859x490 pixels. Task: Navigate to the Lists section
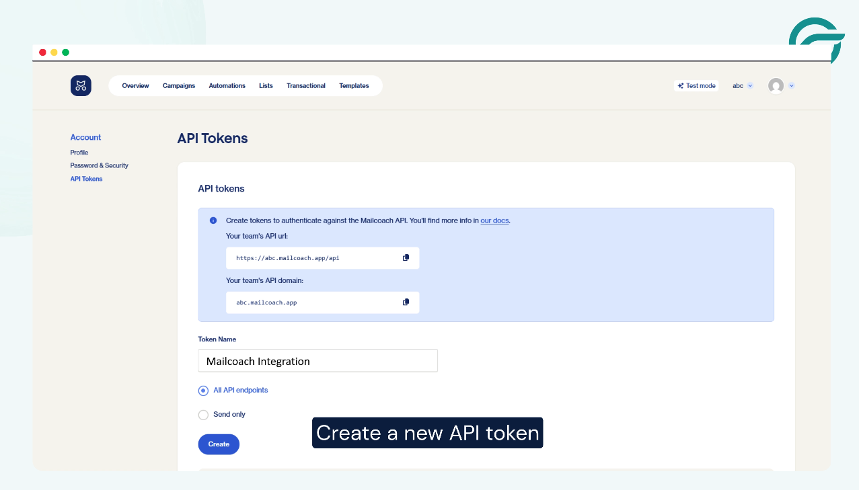(x=266, y=85)
